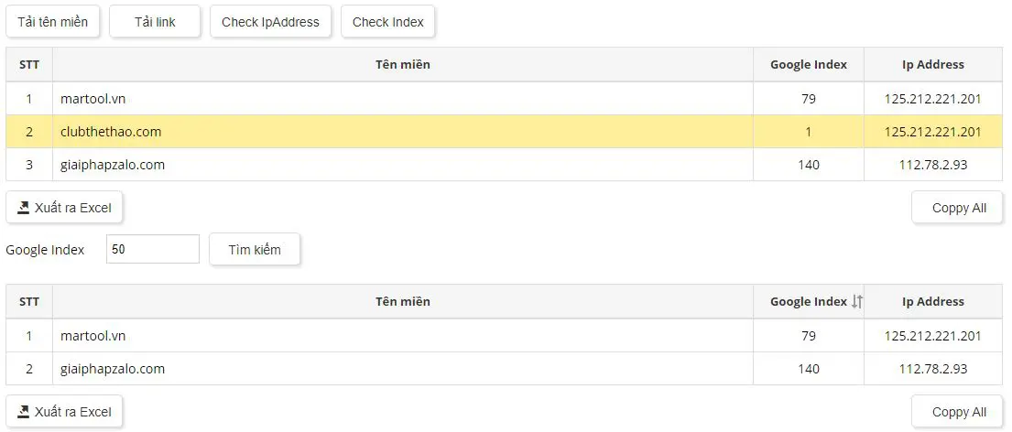The width and height of the screenshot is (1012, 432).
Task: Copy all rows with the upper Coppy All button
Action: click(958, 208)
